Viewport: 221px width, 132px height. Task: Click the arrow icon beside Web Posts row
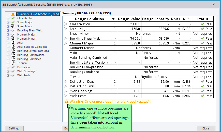[66, 96]
